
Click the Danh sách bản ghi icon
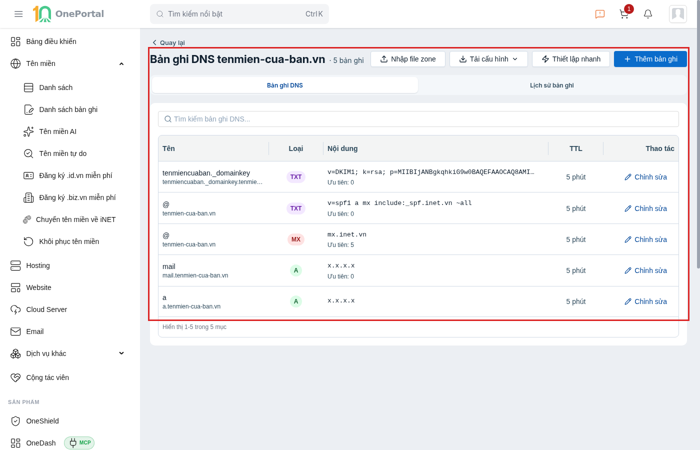28,109
